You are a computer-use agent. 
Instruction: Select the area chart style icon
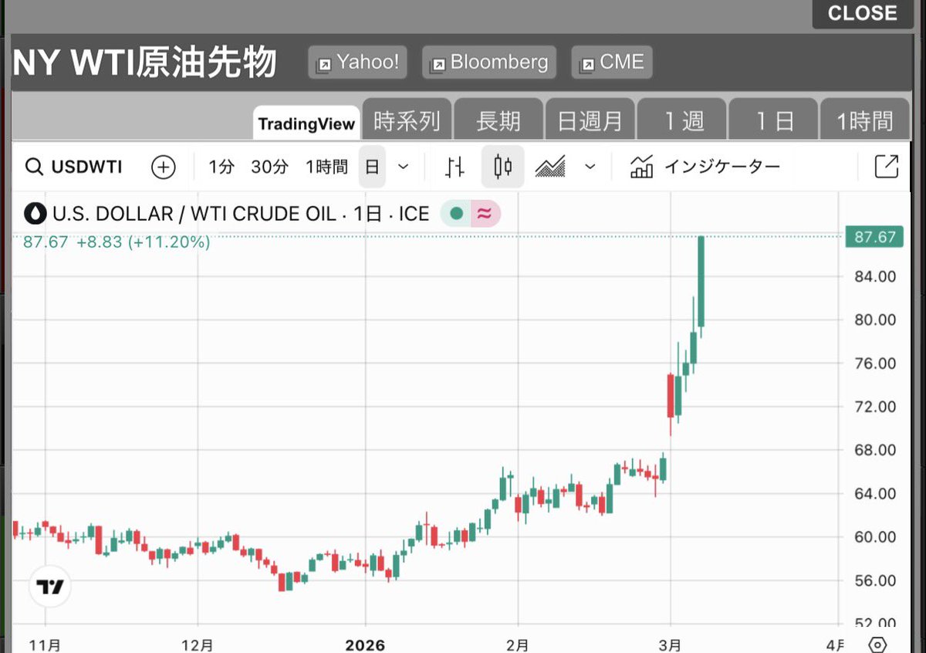[550, 167]
